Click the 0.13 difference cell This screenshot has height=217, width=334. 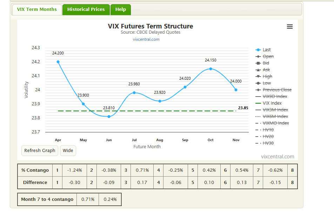point(242,183)
